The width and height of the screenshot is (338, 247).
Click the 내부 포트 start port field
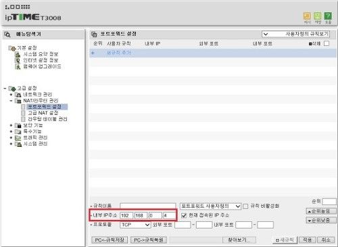pyautogui.click(x=244, y=225)
